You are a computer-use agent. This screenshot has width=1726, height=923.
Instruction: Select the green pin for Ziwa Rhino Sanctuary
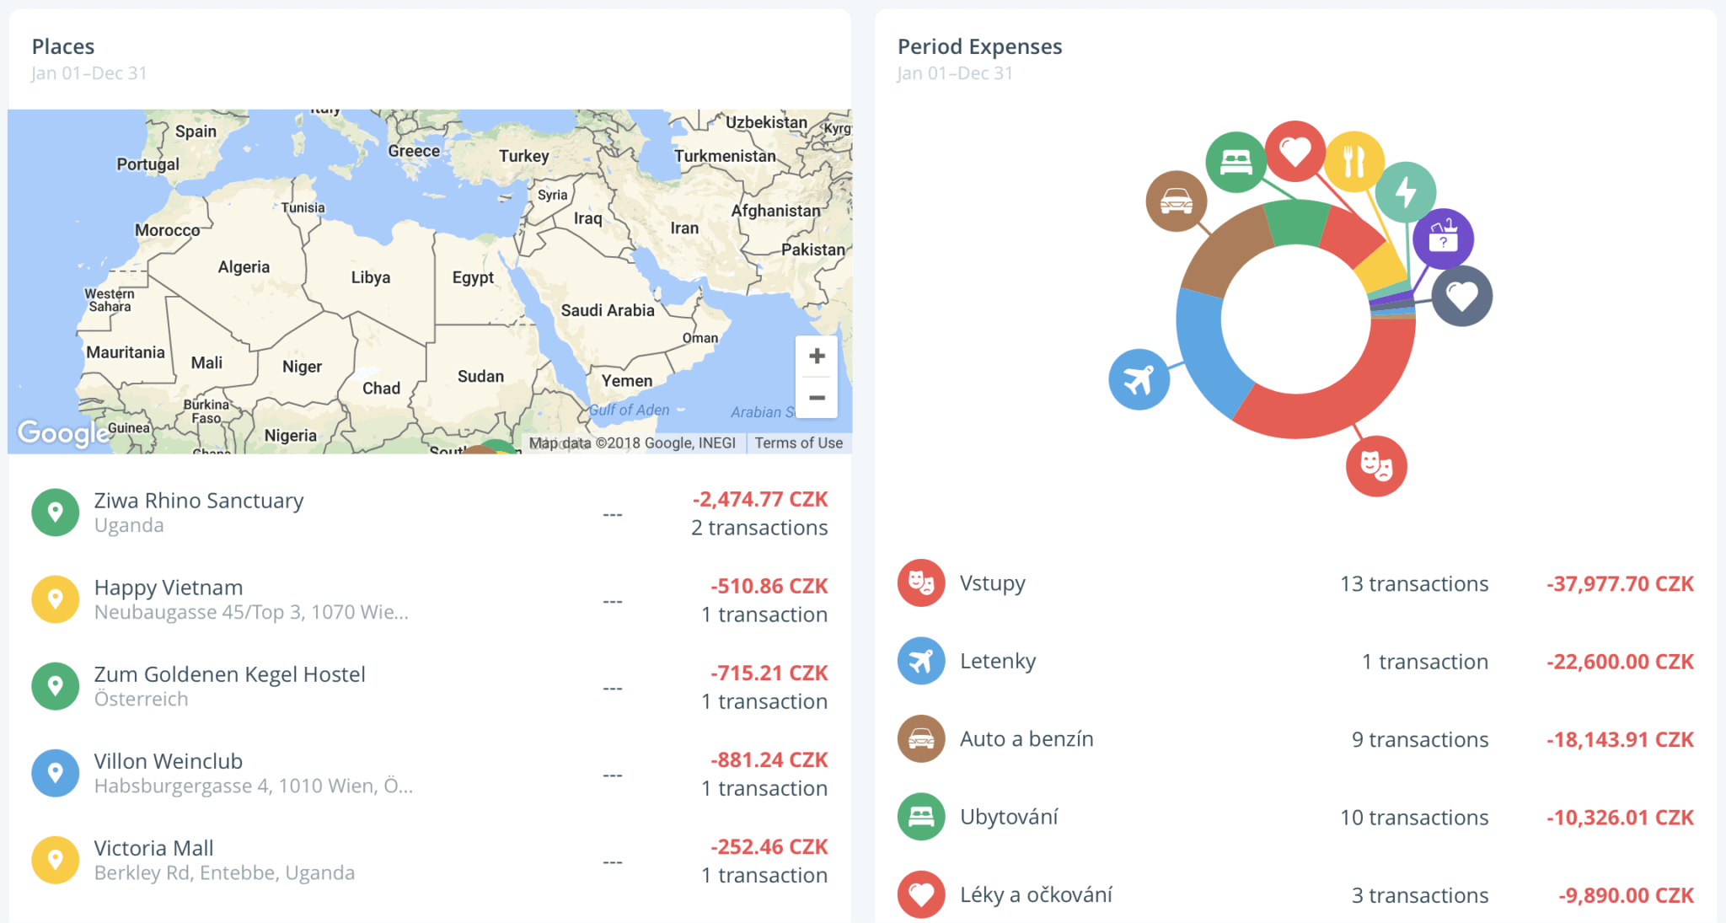[55, 512]
